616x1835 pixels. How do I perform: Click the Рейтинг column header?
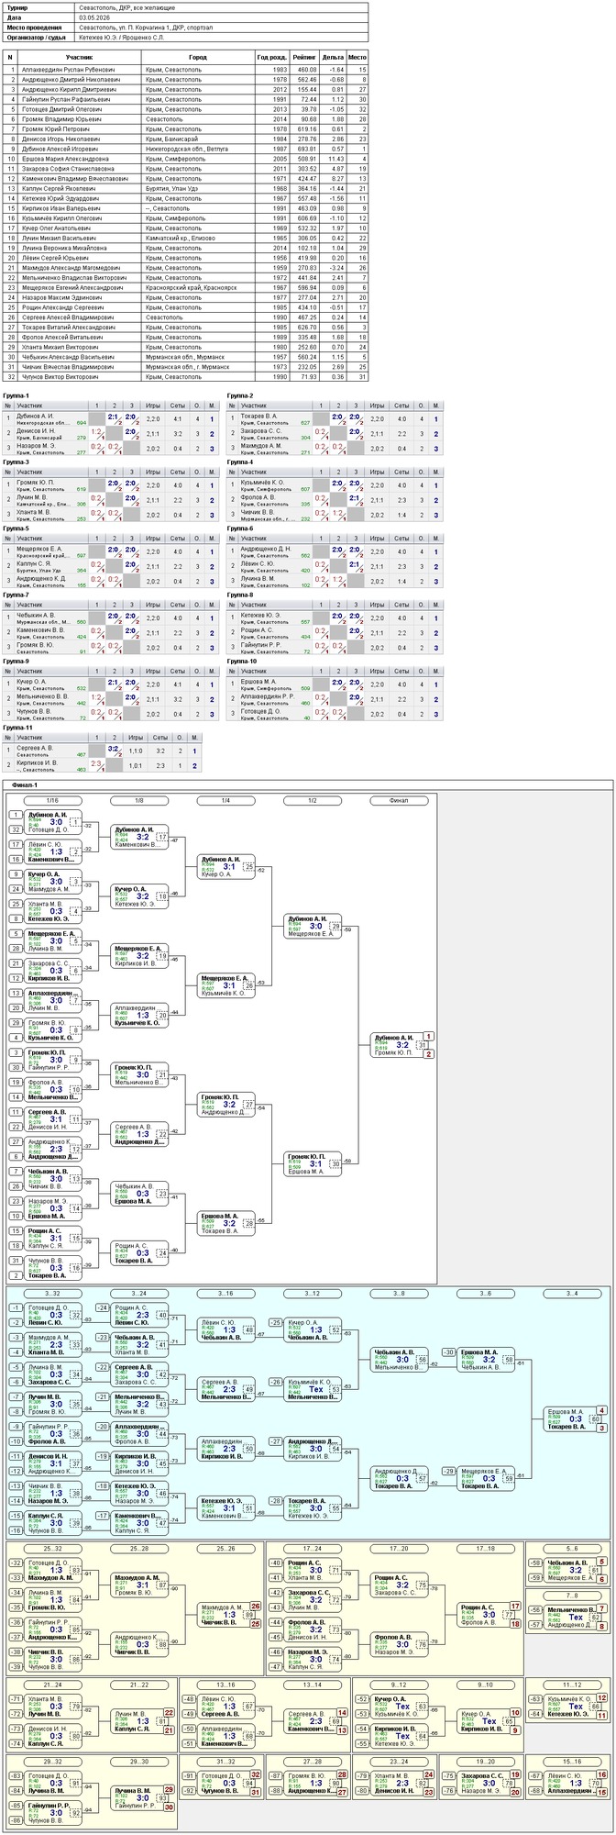tap(304, 57)
